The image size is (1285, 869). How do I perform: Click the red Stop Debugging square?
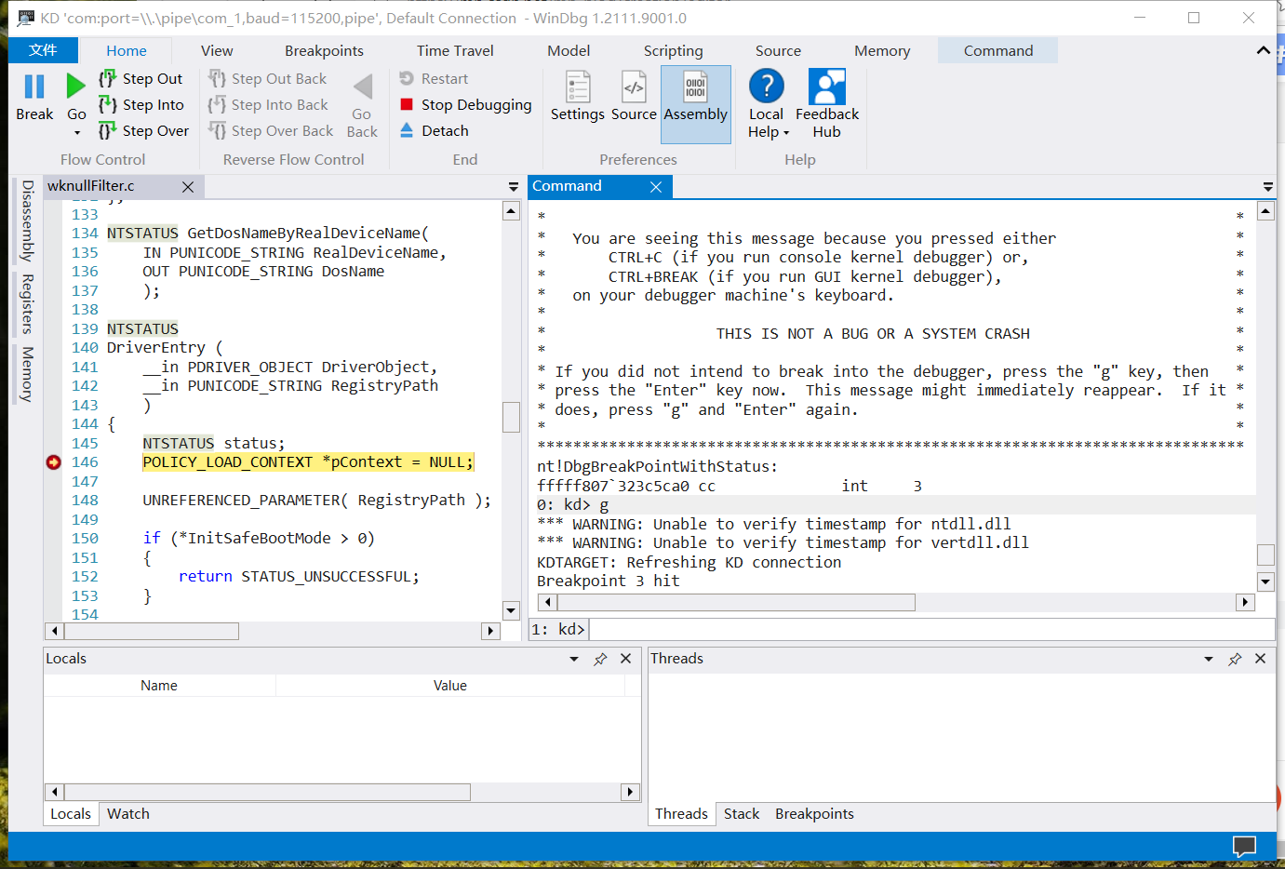pyautogui.click(x=406, y=104)
